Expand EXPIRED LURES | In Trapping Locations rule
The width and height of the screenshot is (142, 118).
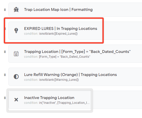(61, 29)
